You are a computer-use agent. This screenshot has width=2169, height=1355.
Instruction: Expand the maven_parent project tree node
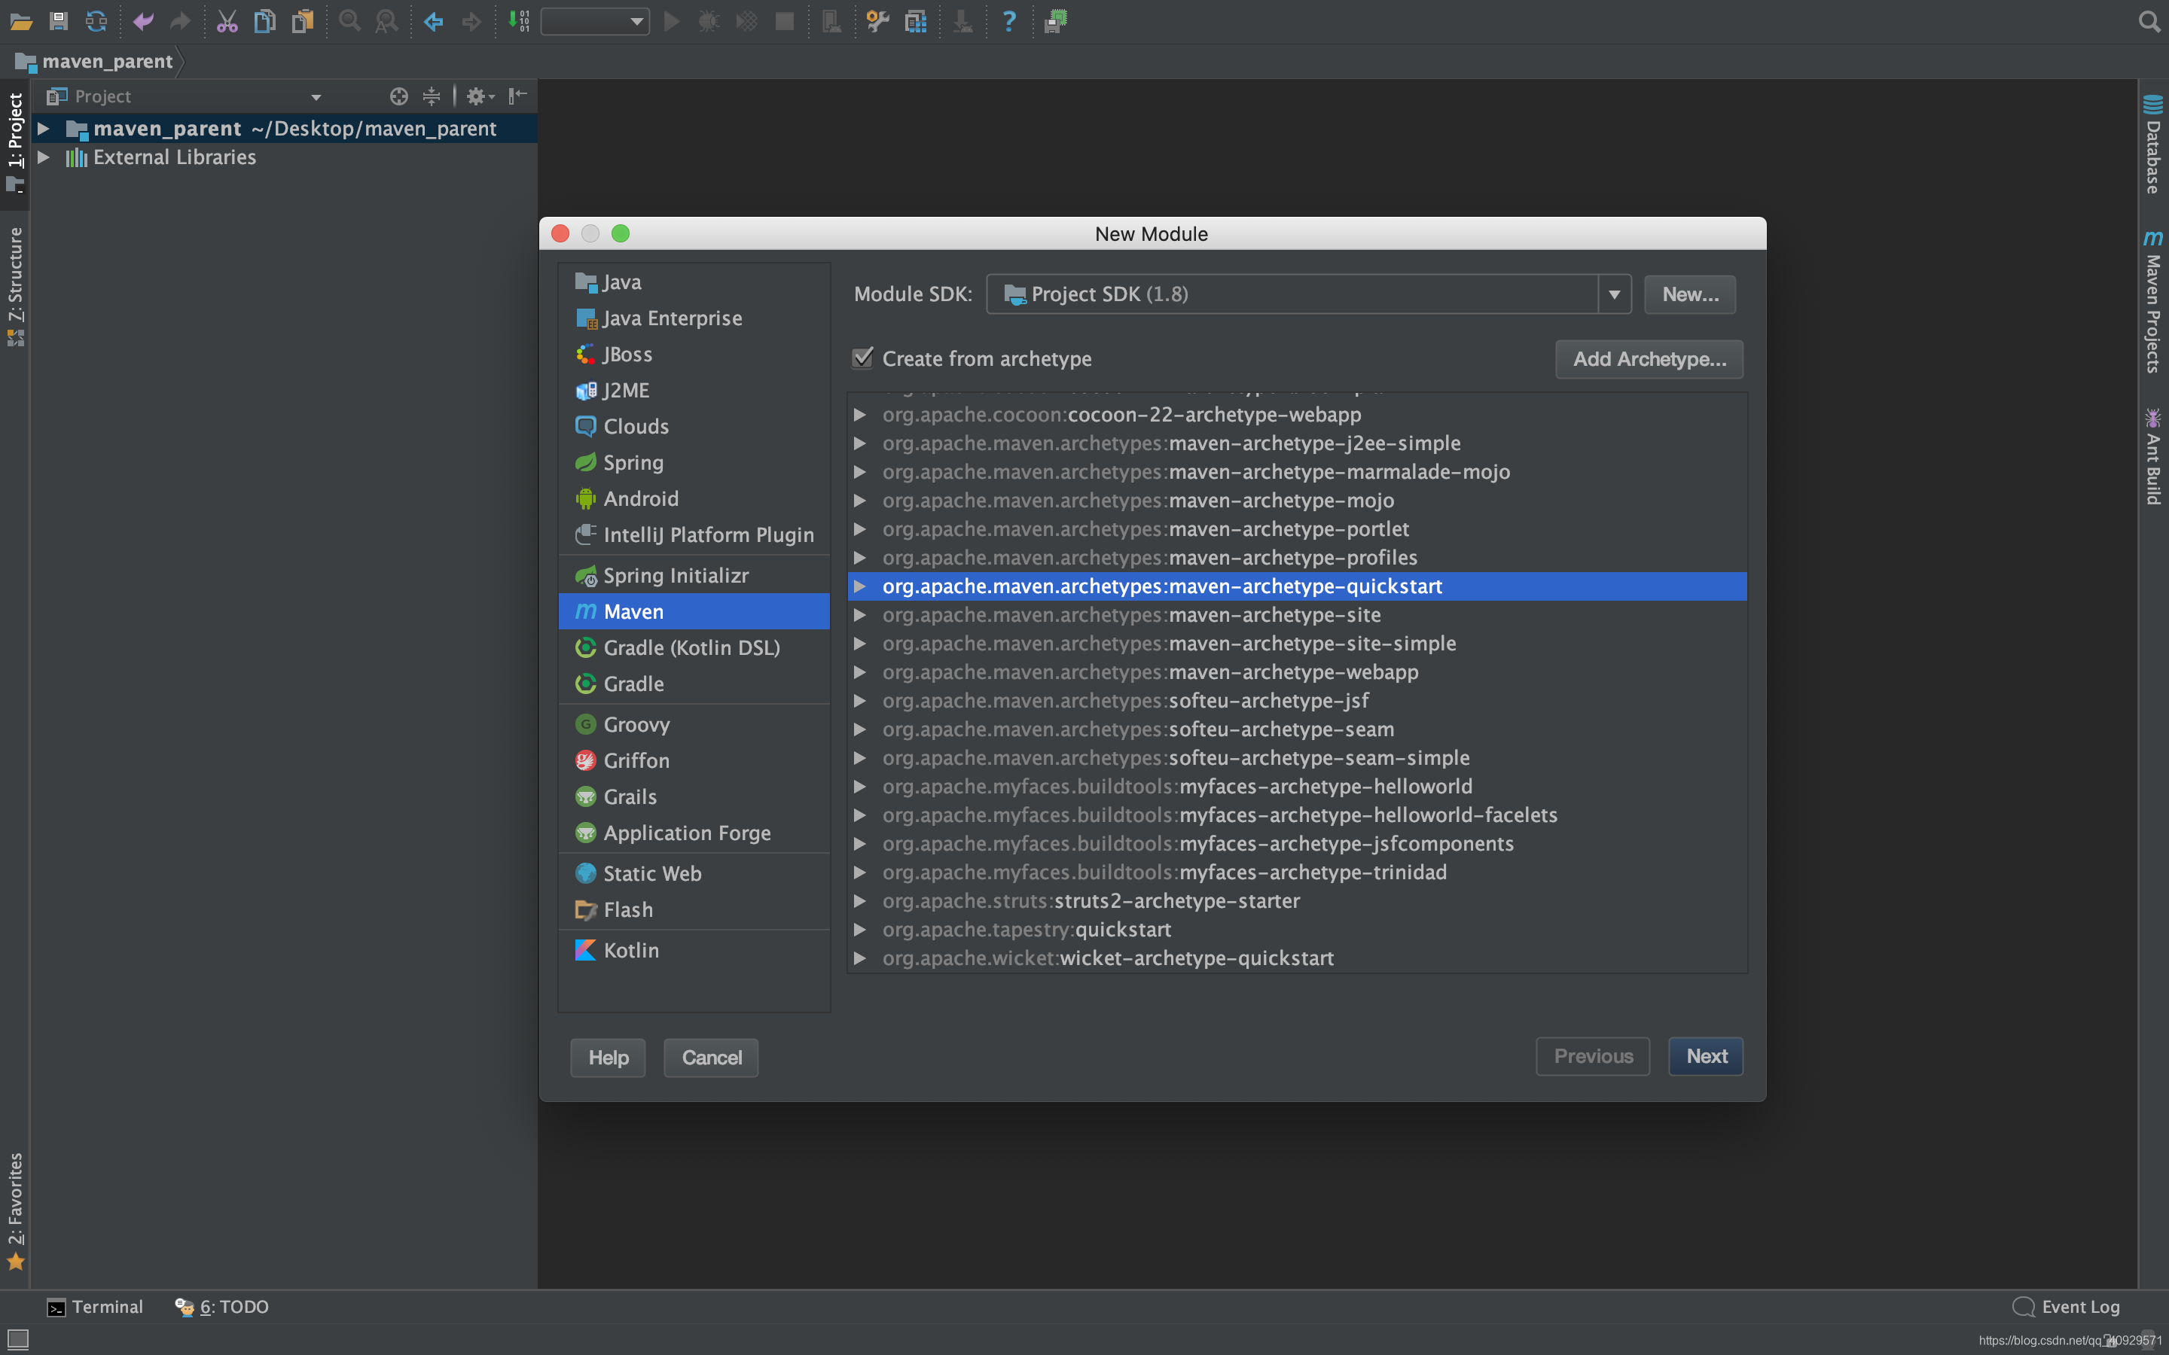(x=43, y=128)
